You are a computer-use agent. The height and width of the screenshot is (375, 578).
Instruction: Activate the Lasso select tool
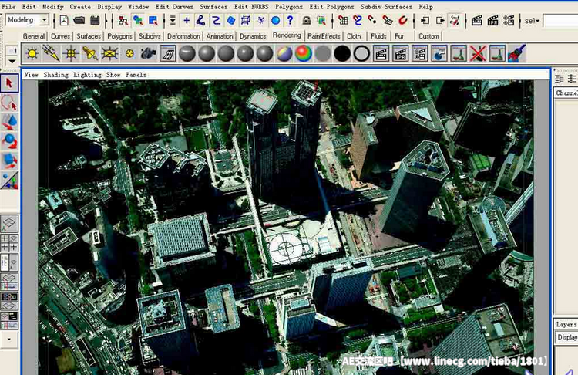pyautogui.click(x=10, y=103)
